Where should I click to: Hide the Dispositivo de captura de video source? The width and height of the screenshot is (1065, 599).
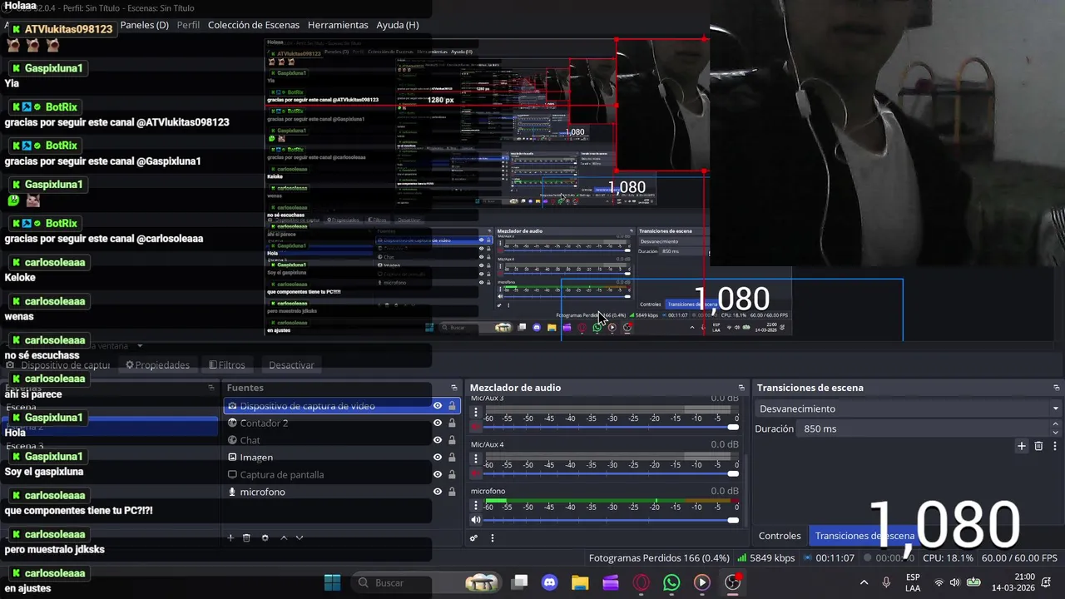tap(438, 406)
